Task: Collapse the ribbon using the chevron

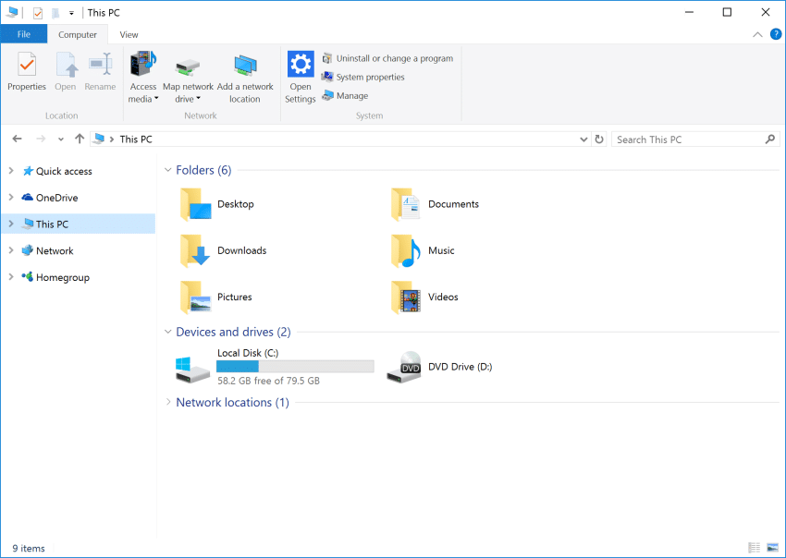Action: point(757,34)
